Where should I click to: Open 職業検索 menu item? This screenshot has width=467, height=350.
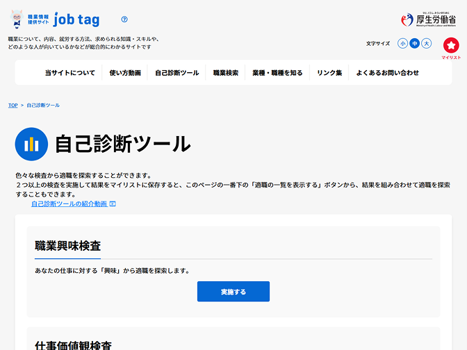pos(226,73)
